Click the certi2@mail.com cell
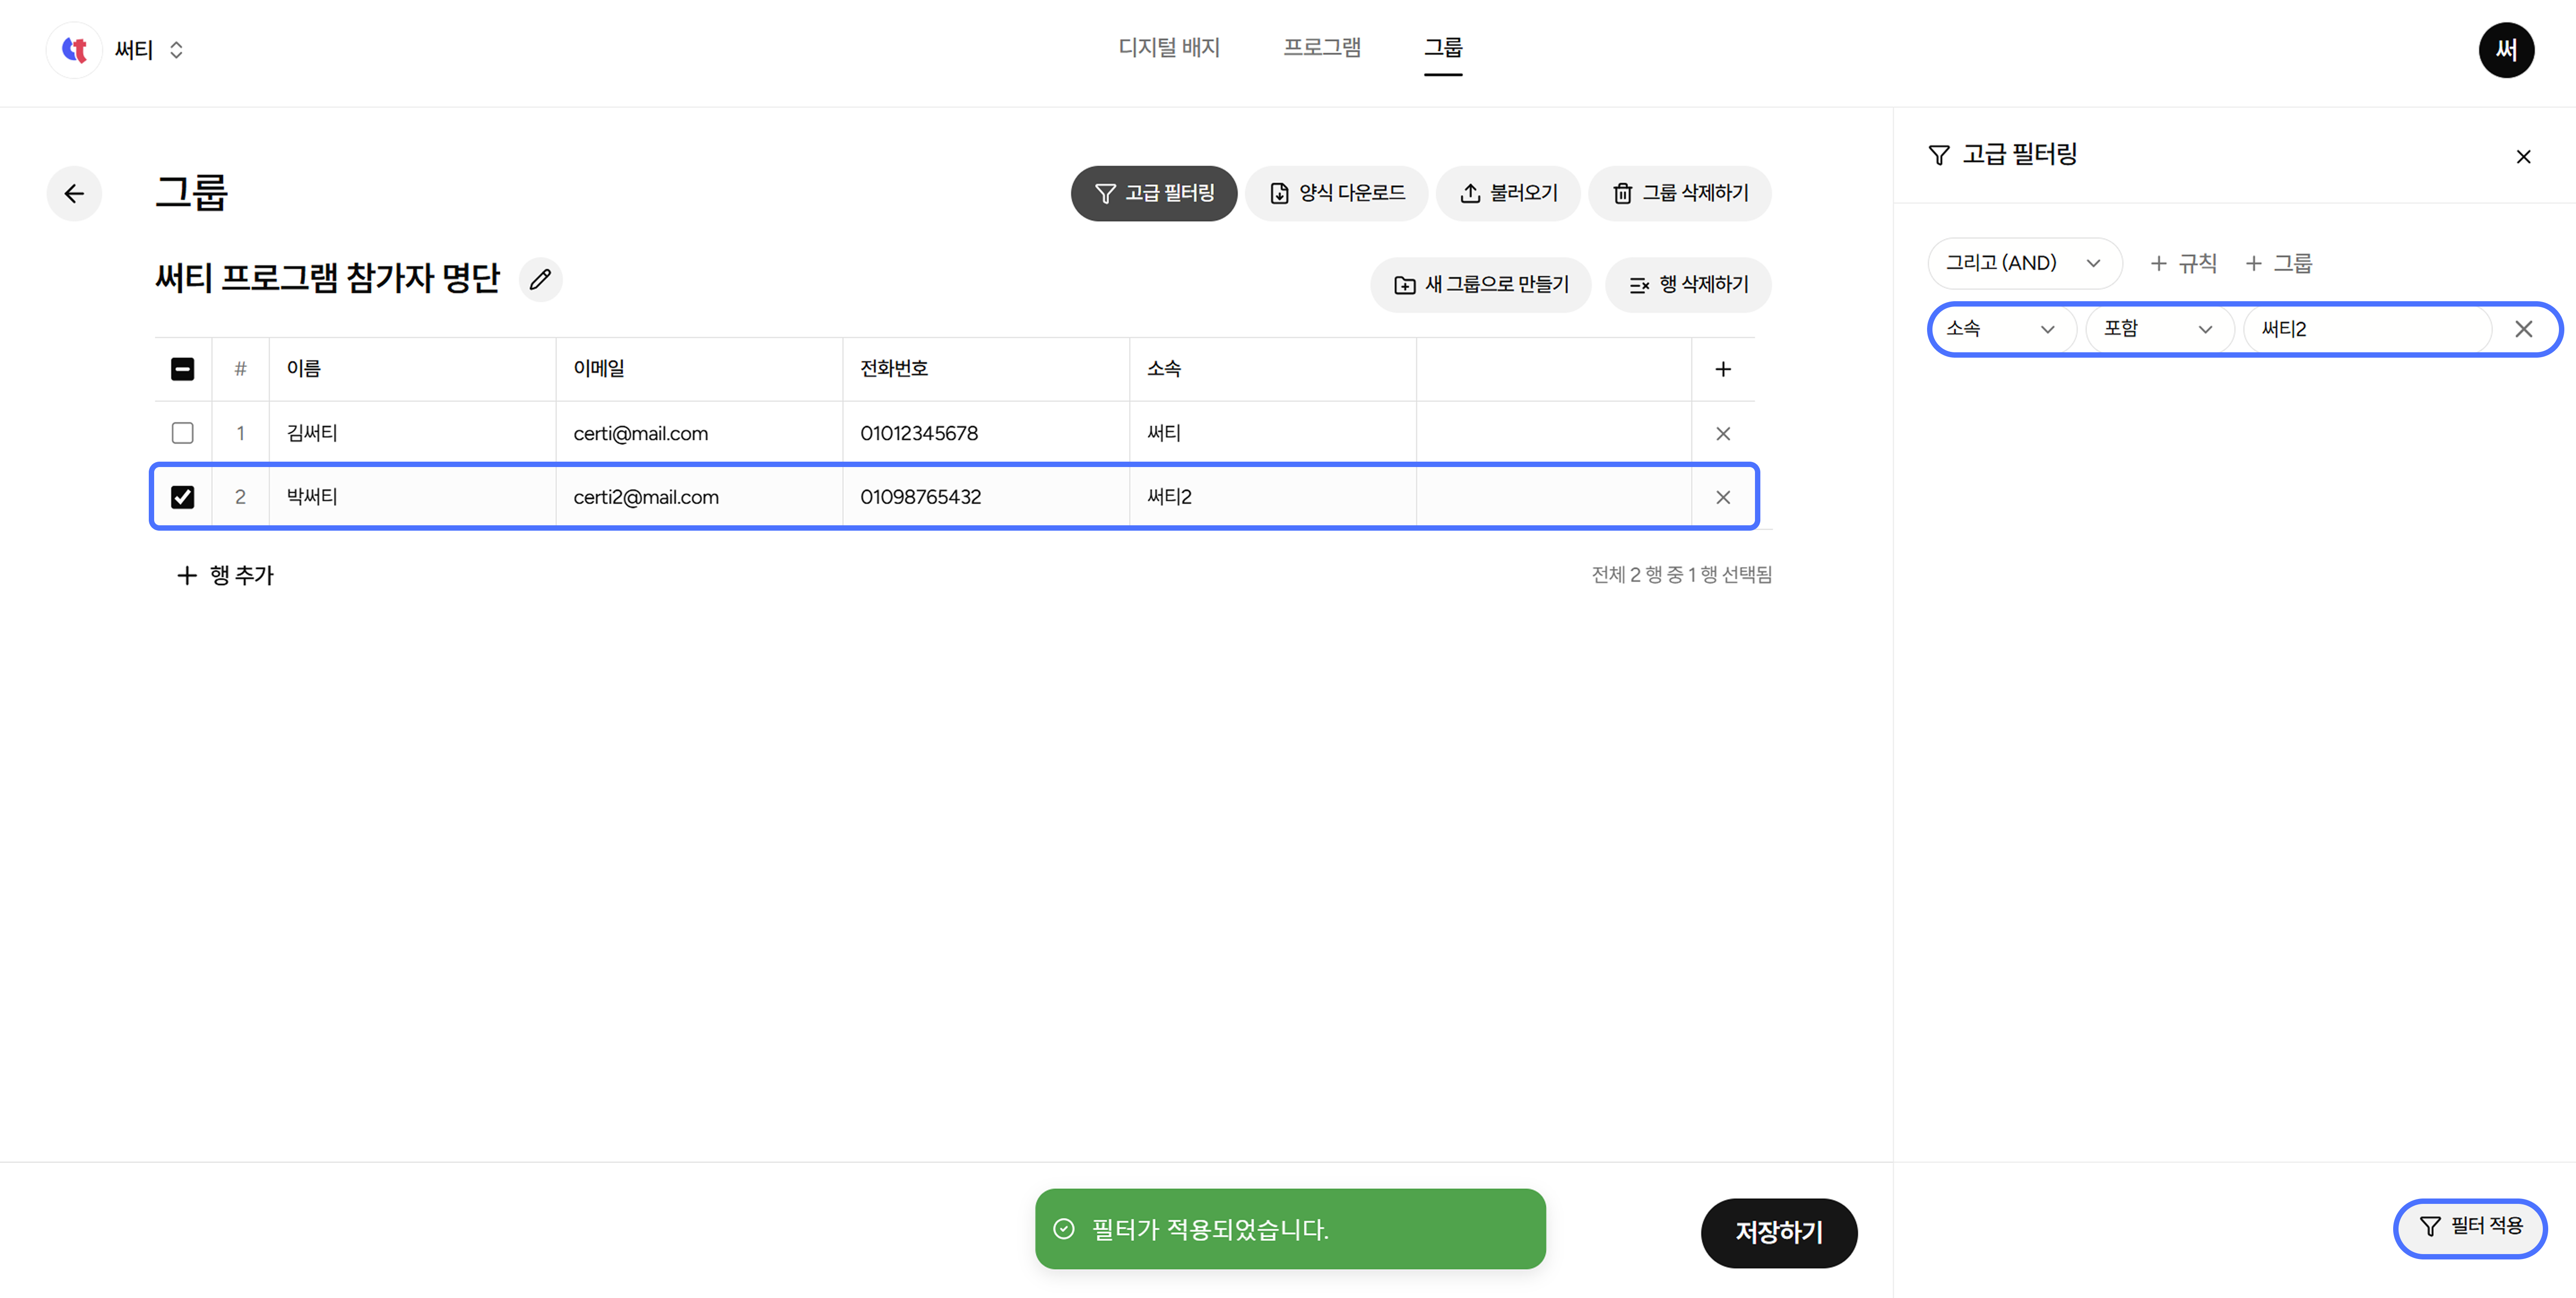 tap(699, 497)
